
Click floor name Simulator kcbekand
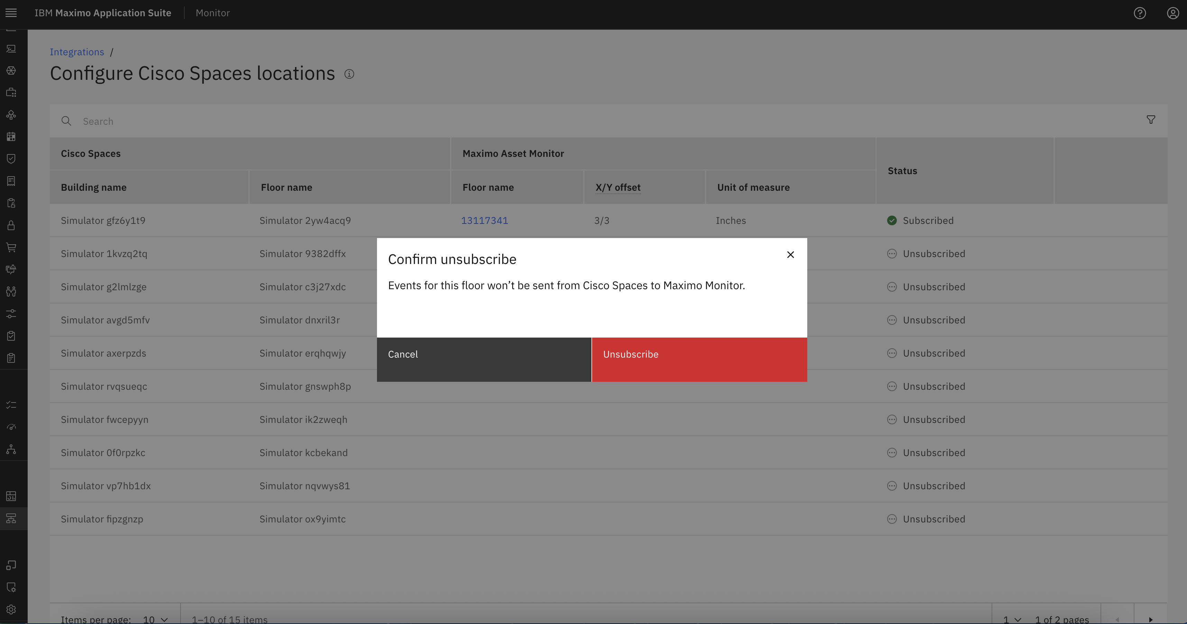(303, 452)
